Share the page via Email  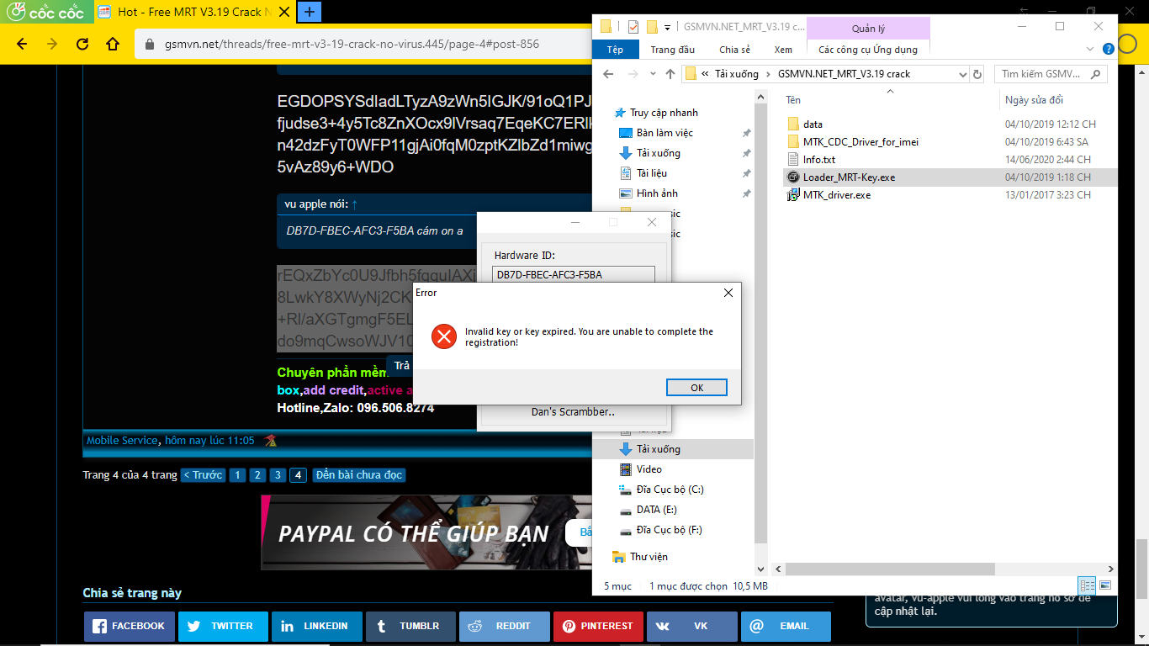[786, 627]
